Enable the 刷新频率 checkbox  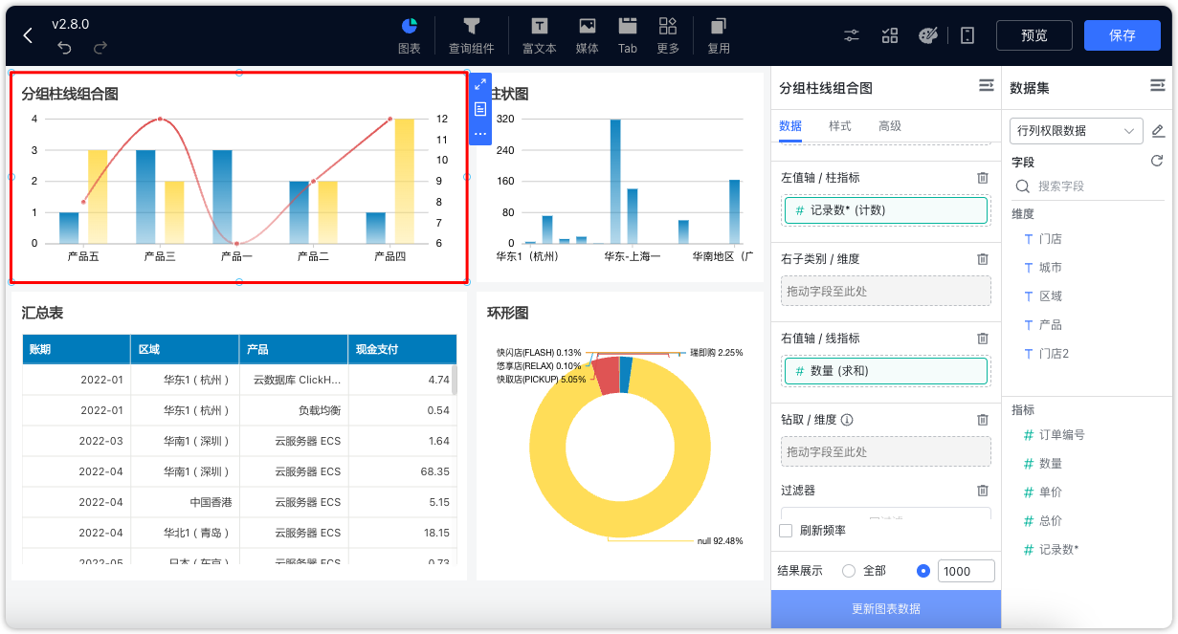(786, 530)
